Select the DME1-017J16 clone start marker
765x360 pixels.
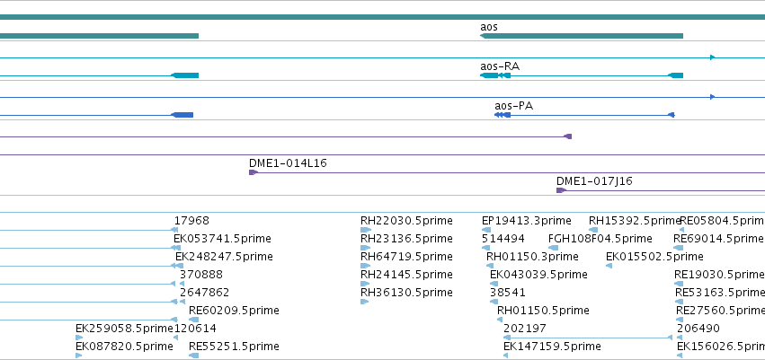click(561, 190)
